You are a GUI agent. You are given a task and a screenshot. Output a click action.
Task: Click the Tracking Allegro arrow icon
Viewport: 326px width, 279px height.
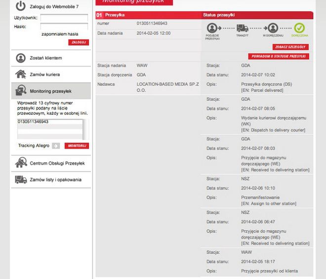[56, 146]
